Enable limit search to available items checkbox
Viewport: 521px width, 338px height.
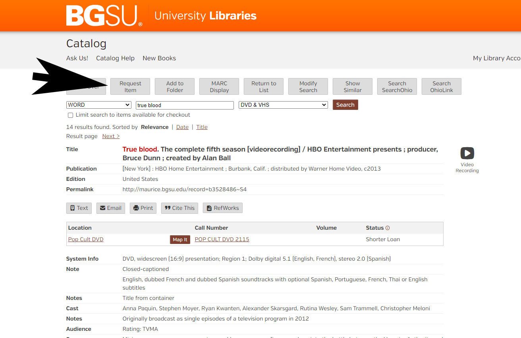tap(70, 115)
